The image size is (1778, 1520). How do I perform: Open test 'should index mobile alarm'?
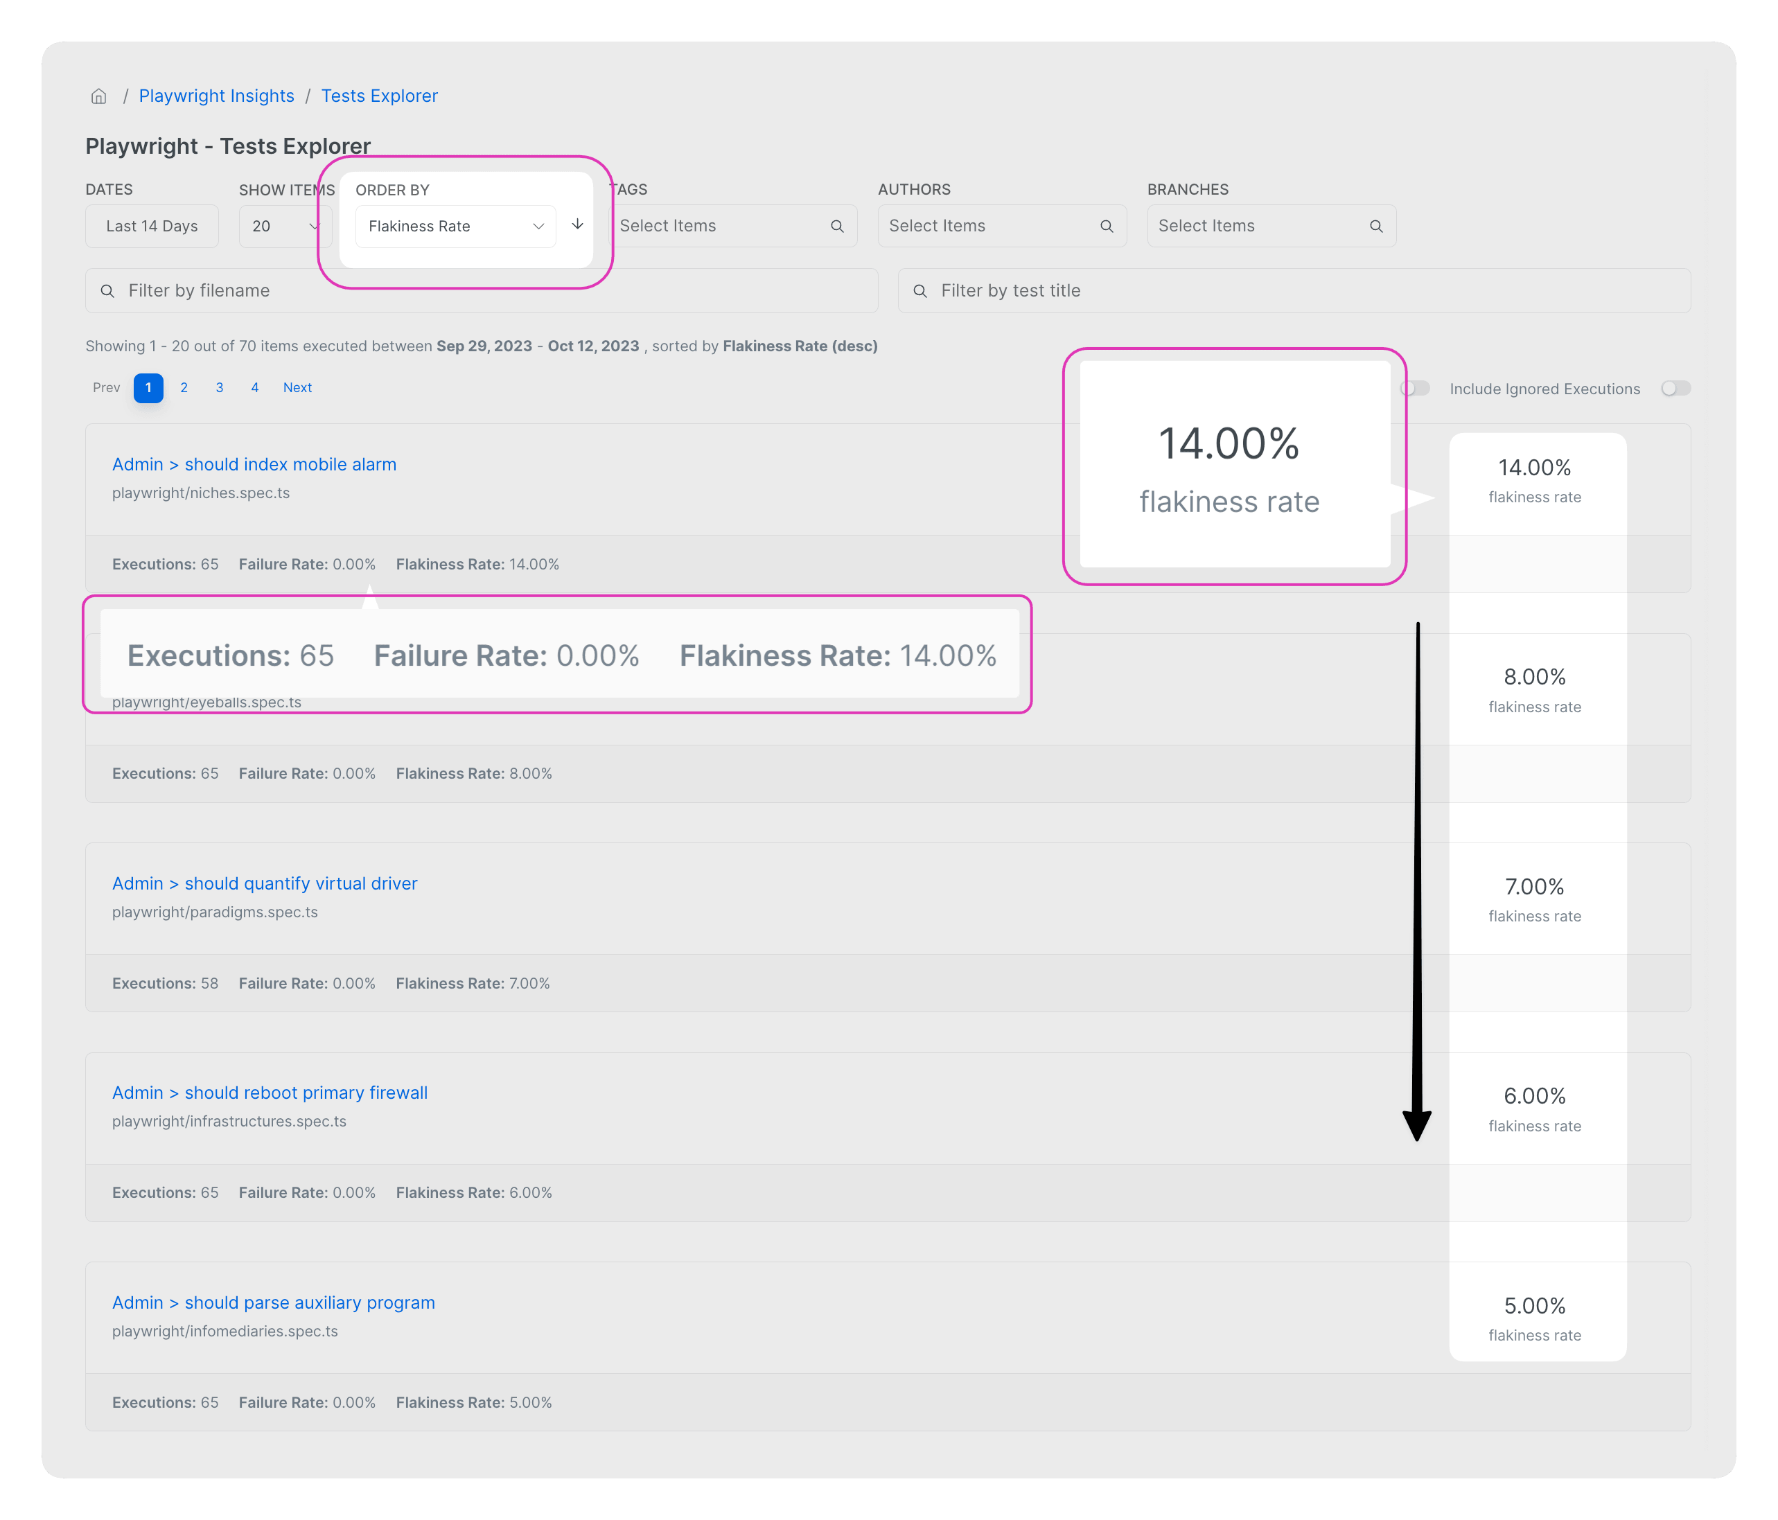point(254,464)
